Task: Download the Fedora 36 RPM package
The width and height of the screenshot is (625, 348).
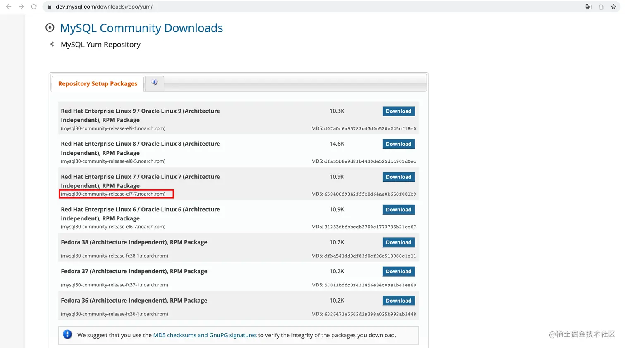Action: click(x=398, y=301)
